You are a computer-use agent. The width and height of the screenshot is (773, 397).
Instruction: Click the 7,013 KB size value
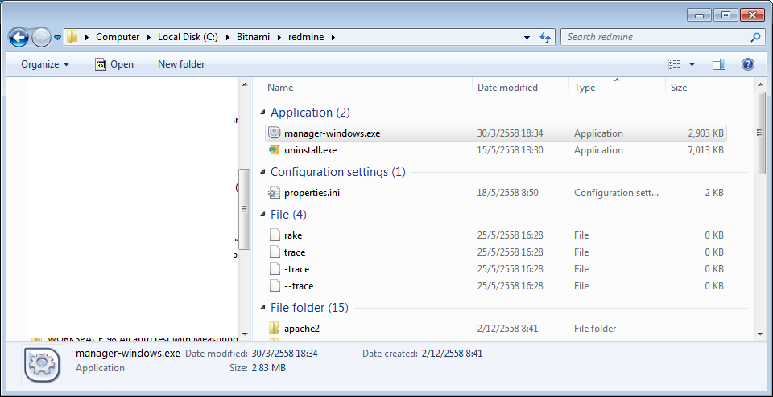706,150
